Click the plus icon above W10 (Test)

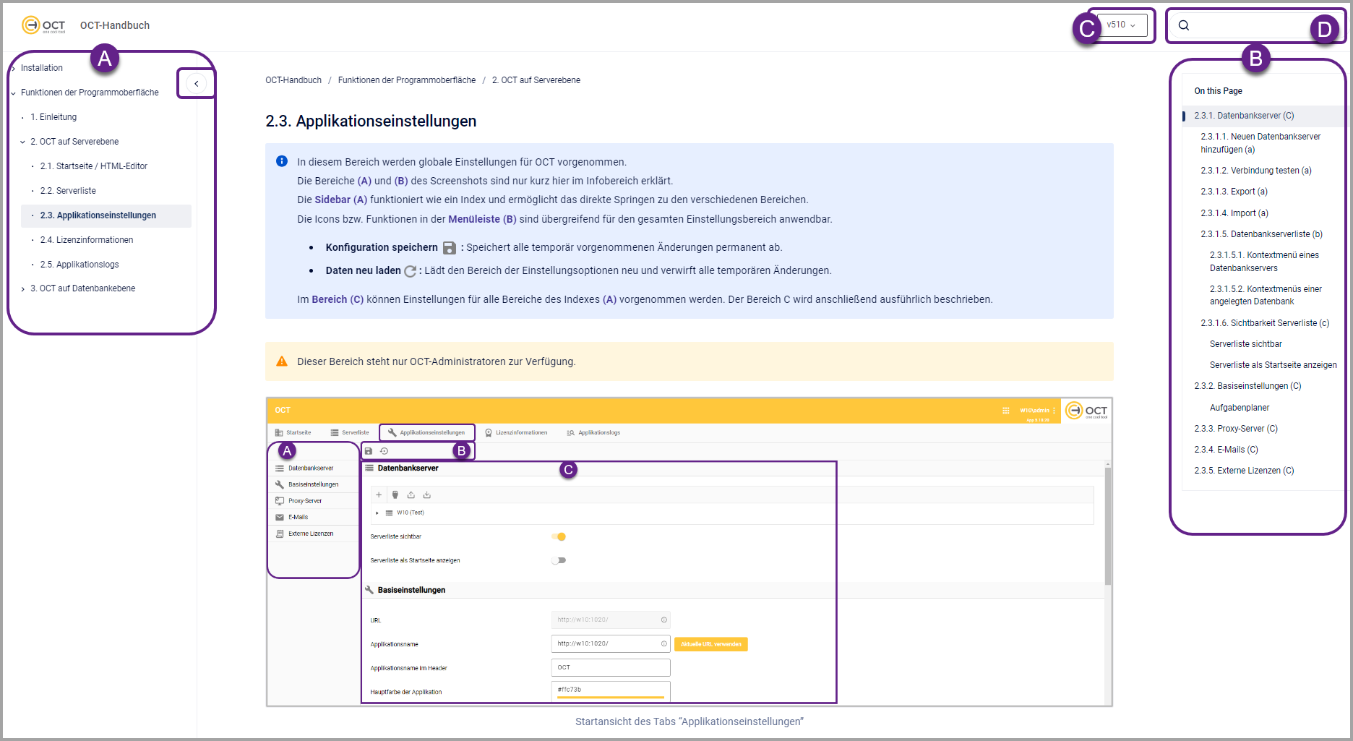(379, 495)
